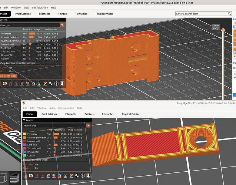Toggle Deretractions display in lower legend toolbar

pos(43,175)
